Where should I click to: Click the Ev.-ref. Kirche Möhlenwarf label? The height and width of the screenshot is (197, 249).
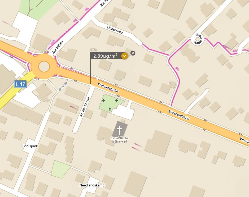[x=119, y=140]
